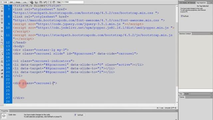Select the Assets tab
The image size is (213, 120).
coord(187,94)
